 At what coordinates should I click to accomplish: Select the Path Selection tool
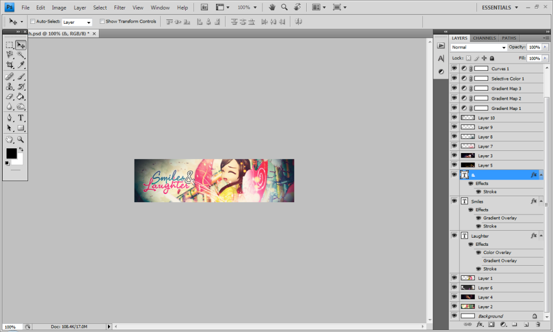tap(10, 128)
